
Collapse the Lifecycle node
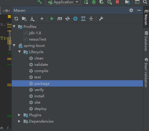19,52
